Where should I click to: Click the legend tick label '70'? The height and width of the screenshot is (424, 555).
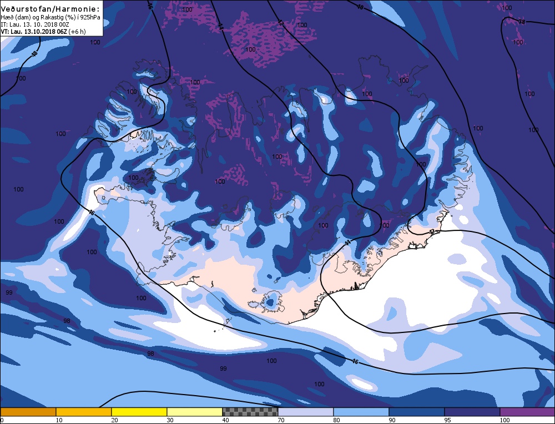281,420
